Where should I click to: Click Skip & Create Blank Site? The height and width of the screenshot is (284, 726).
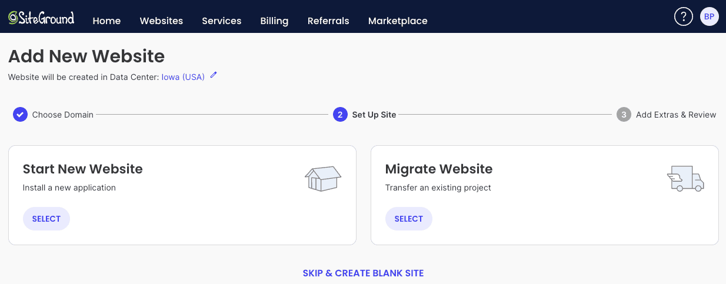point(363,273)
